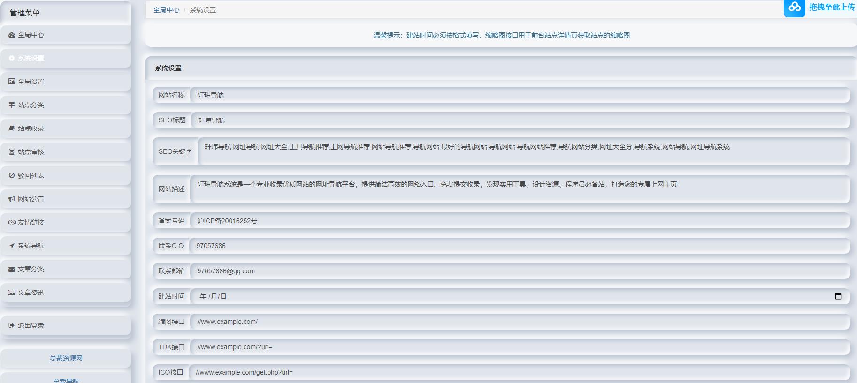The image size is (857, 383).
Task: Open 站点审核 menu item
Action: [66, 152]
